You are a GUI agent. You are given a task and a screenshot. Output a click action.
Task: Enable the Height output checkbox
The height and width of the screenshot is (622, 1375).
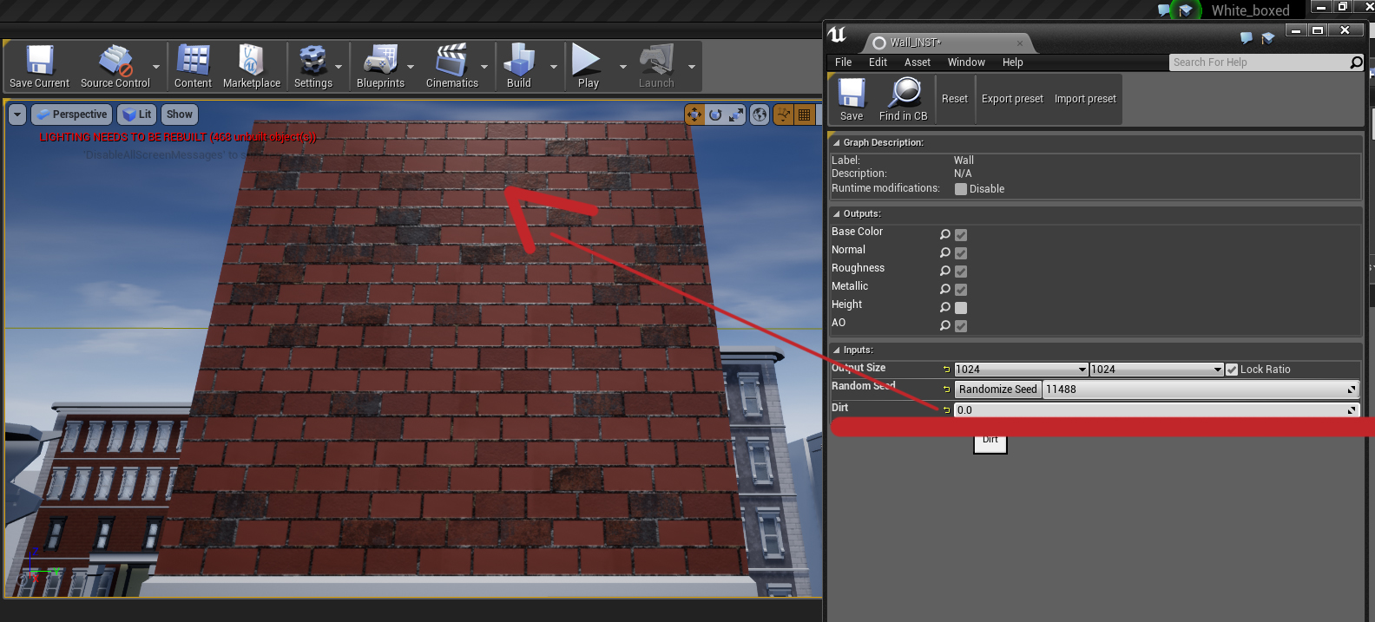pos(961,308)
